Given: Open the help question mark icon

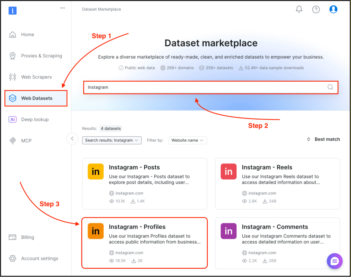Looking at the screenshot, I should 316,9.
